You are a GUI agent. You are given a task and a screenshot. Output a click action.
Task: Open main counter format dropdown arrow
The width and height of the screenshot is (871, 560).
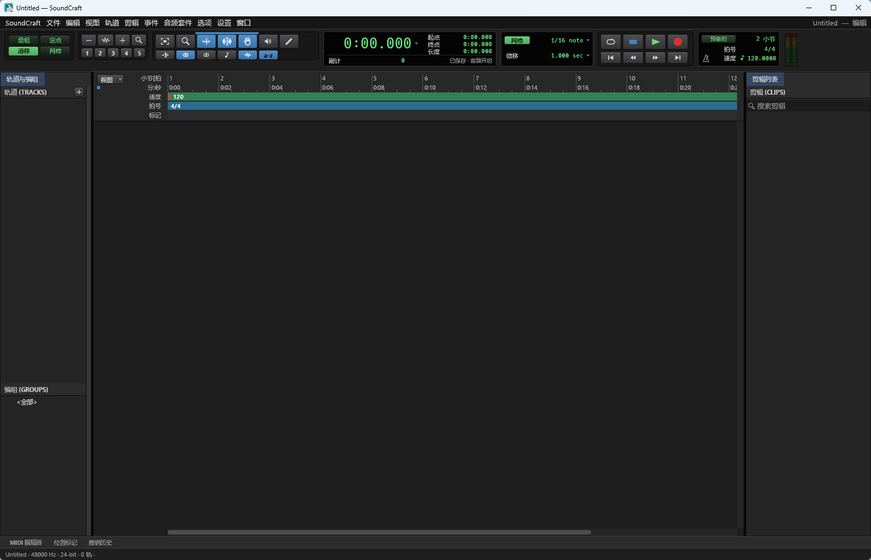point(416,43)
